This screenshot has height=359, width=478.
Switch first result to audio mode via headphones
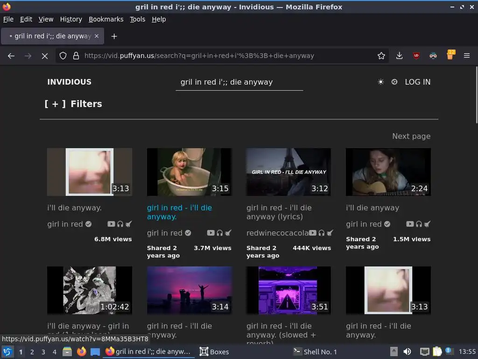point(120,224)
